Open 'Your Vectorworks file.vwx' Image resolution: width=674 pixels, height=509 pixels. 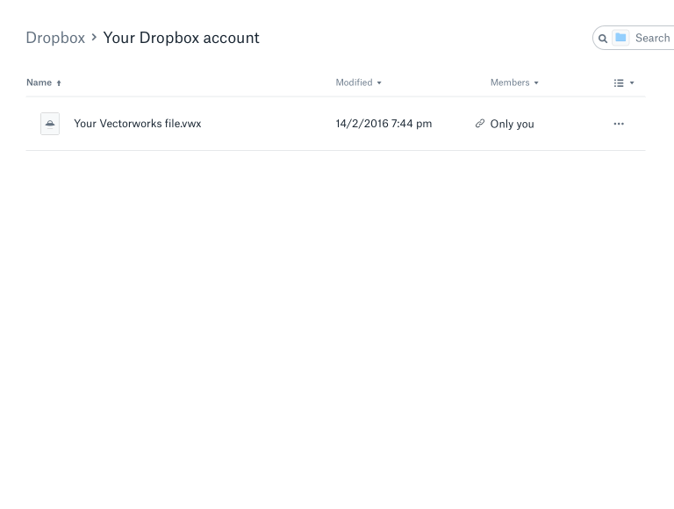click(x=138, y=124)
